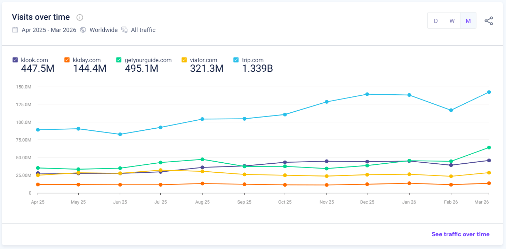This screenshot has height=249, width=506.
Task: Open See traffic over time link
Action: [460, 234]
